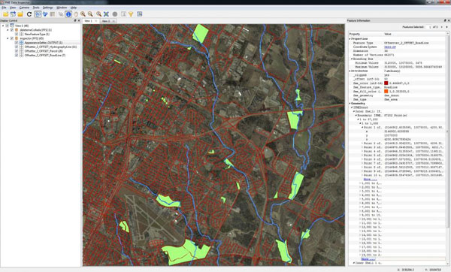This screenshot has height=272, width=451.
Task: Uncheck the View 1 checkbox
Action: [8, 26]
